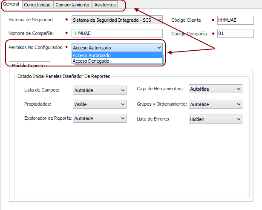
Task: Expand the Propiedades dropdown
Action: (99, 104)
